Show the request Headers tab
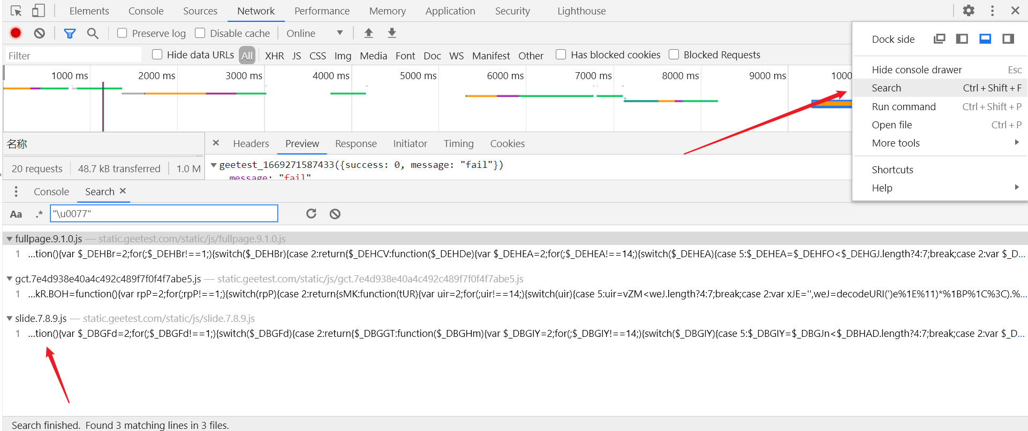The height and width of the screenshot is (431, 1028). (251, 143)
